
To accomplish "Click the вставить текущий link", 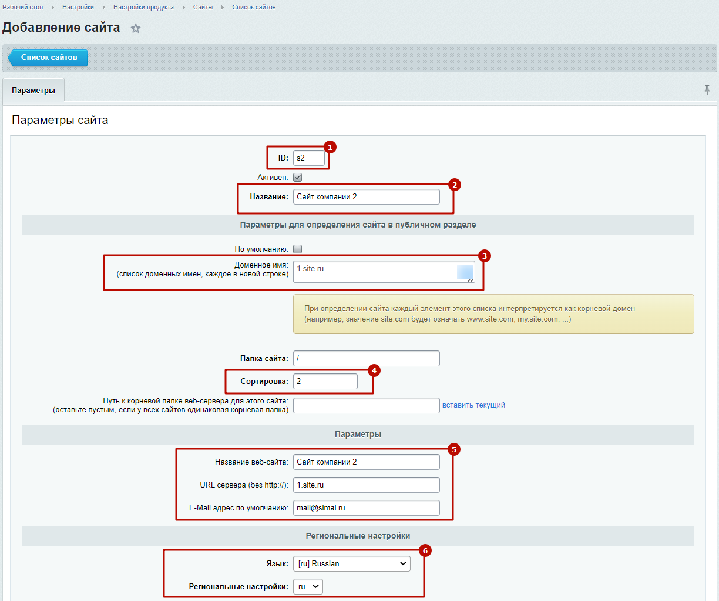I will [473, 405].
